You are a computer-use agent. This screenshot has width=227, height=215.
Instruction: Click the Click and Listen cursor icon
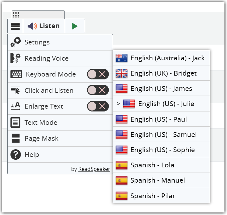click(16, 90)
